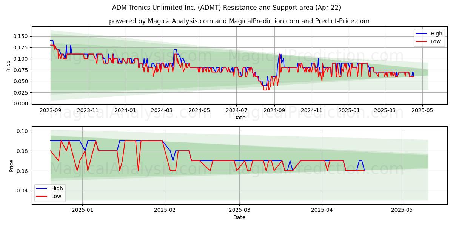Click the 0.10 tick label on bottom chart
This screenshot has width=453, height=226.
[x=22, y=131]
